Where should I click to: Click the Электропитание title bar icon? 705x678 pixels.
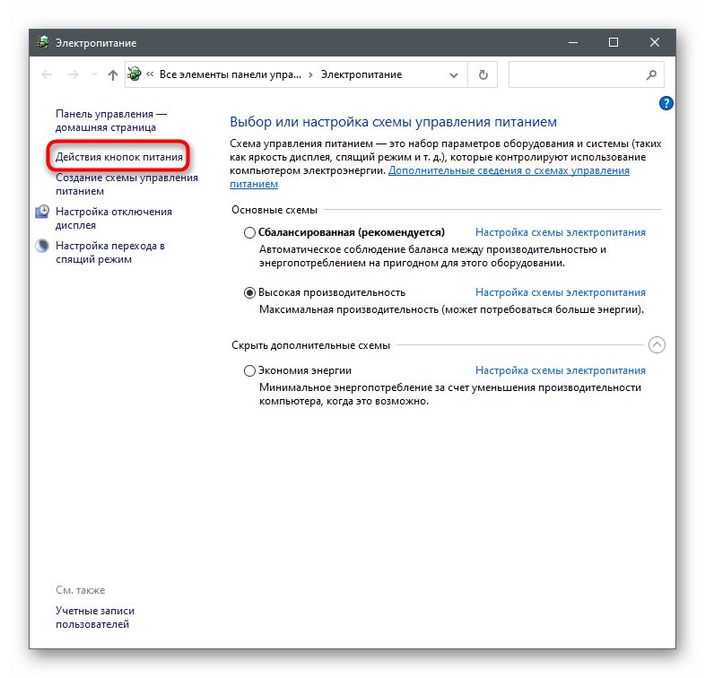pos(43,43)
